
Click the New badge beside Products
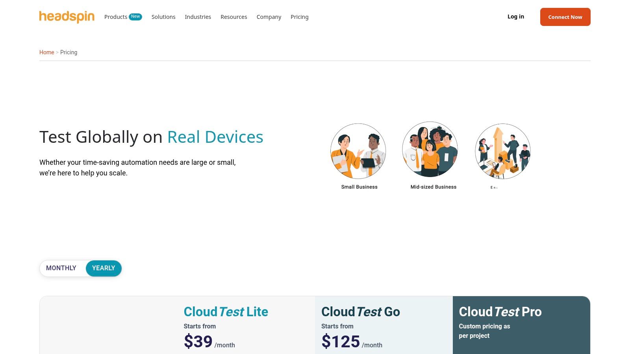135,17
